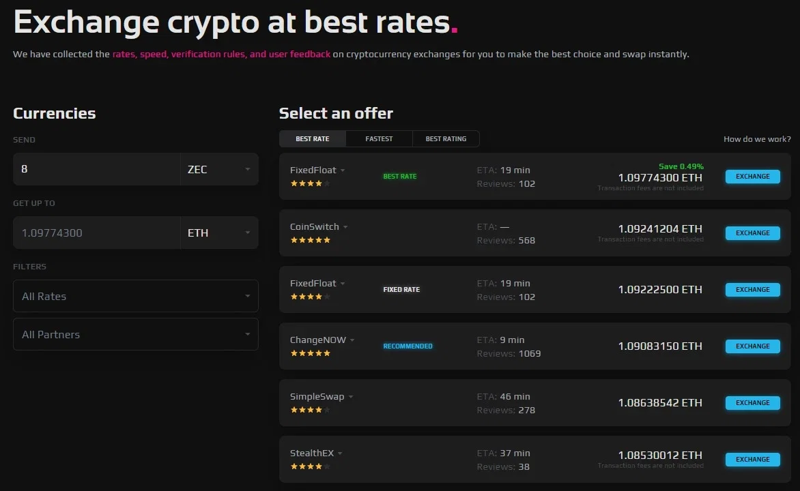The height and width of the screenshot is (491, 800).
Task: Open the ETH receive currency dropdown
Action: (219, 233)
